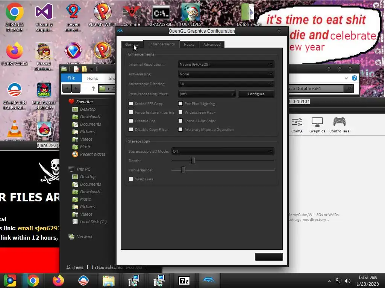Screen dimensions: 385x288
Task: Open the Anti-Aliasing dropdown
Action: click(x=226, y=74)
